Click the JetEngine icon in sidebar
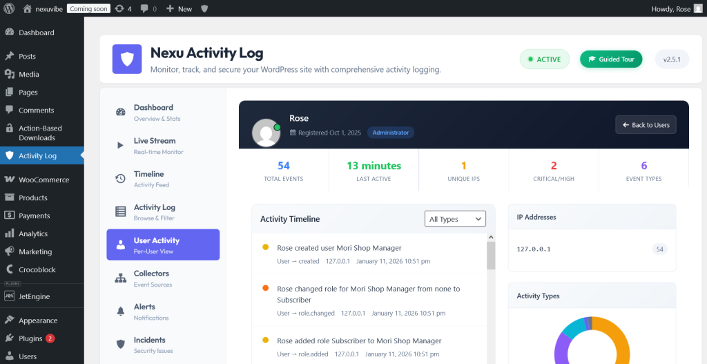Screen dimensions: 707x364 click(10, 296)
